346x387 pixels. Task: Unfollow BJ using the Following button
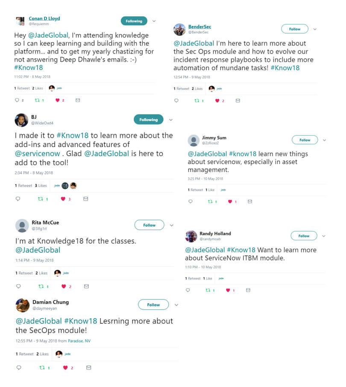click(x=148, y=120)
